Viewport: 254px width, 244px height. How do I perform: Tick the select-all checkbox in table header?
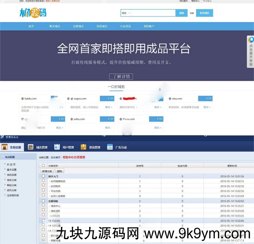coord(43,166)
